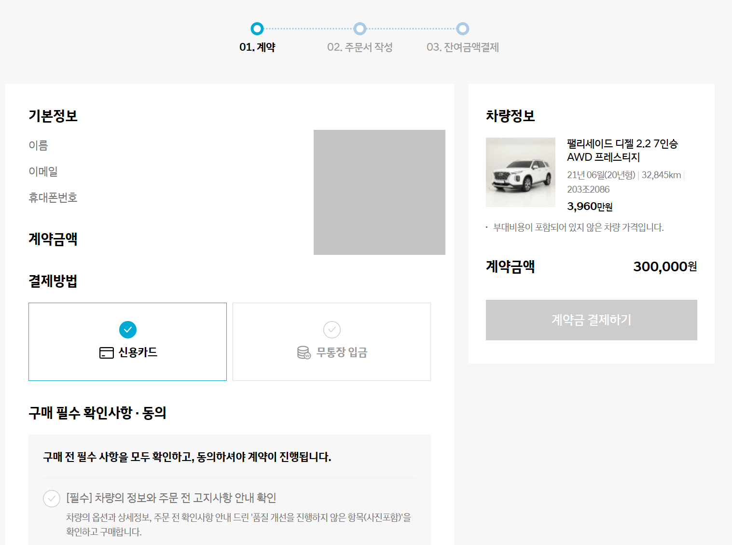732x545 pixels.
Task: Click the 무통장 입금 coin-stack icon
Action: tap(304, 352)
